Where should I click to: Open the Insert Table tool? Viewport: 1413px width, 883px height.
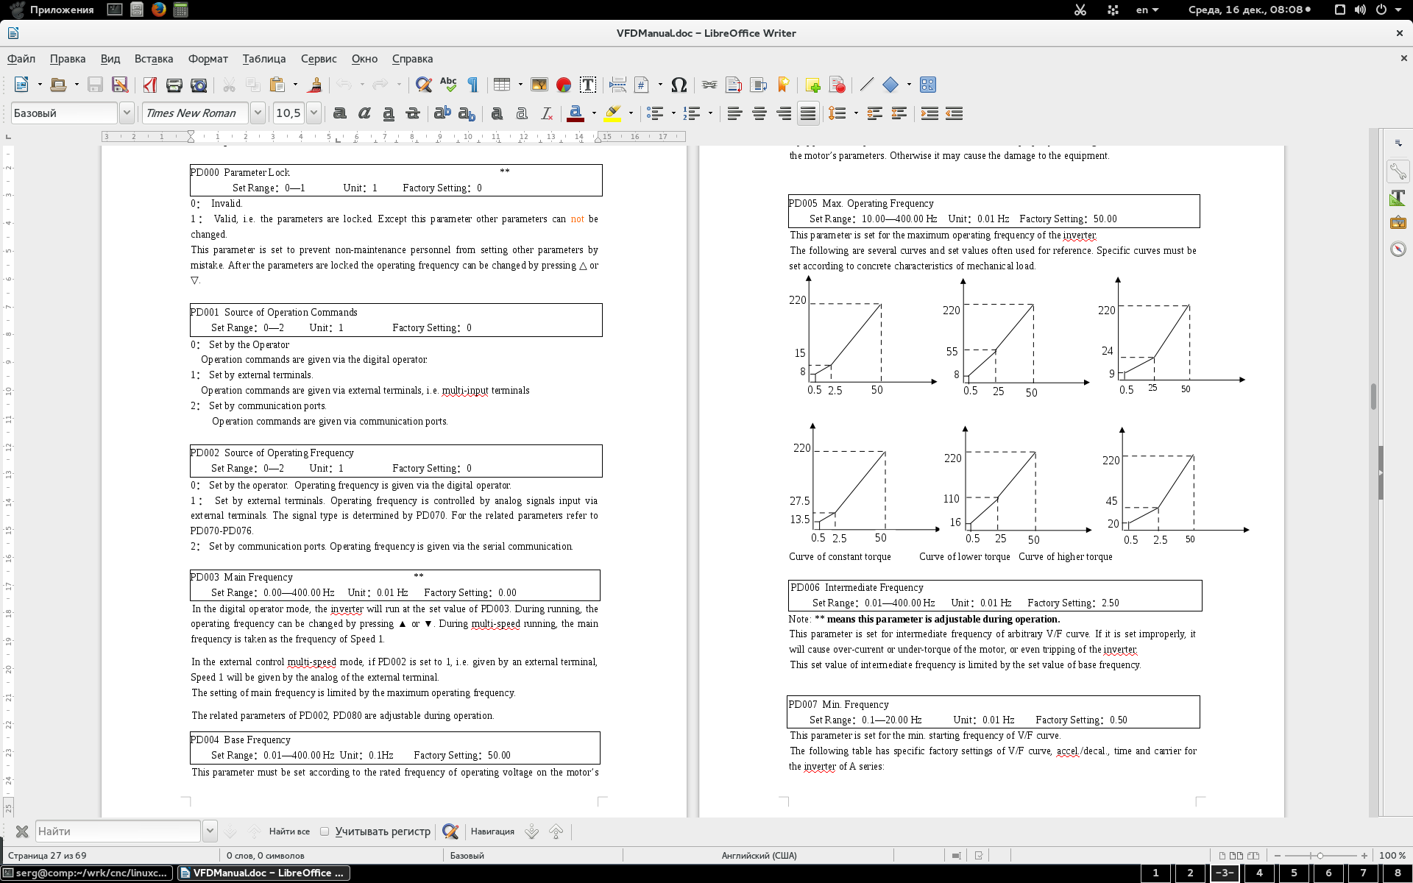pyautogui.click(x=502, y=85)
